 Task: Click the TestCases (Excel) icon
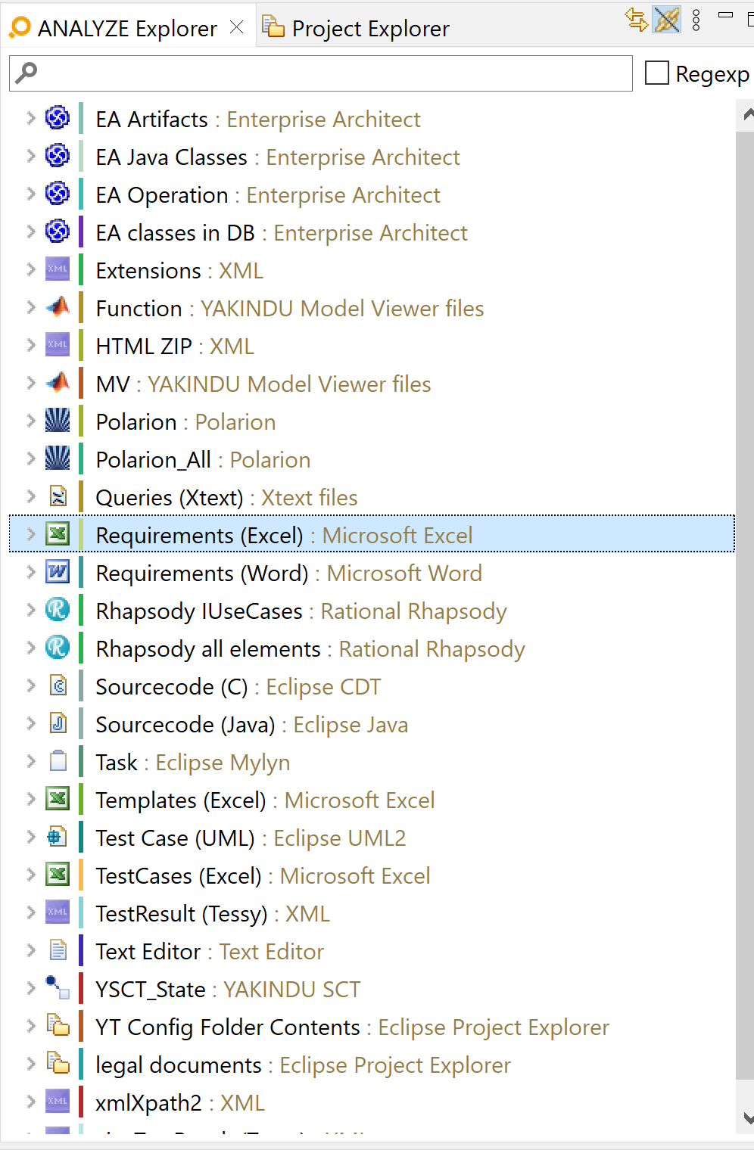tap(58, 875)
